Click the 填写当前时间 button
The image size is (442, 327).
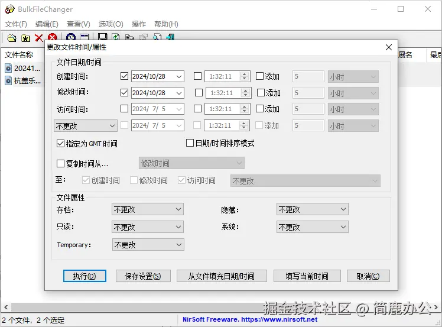pyautogui.click(x=307, y=276)
